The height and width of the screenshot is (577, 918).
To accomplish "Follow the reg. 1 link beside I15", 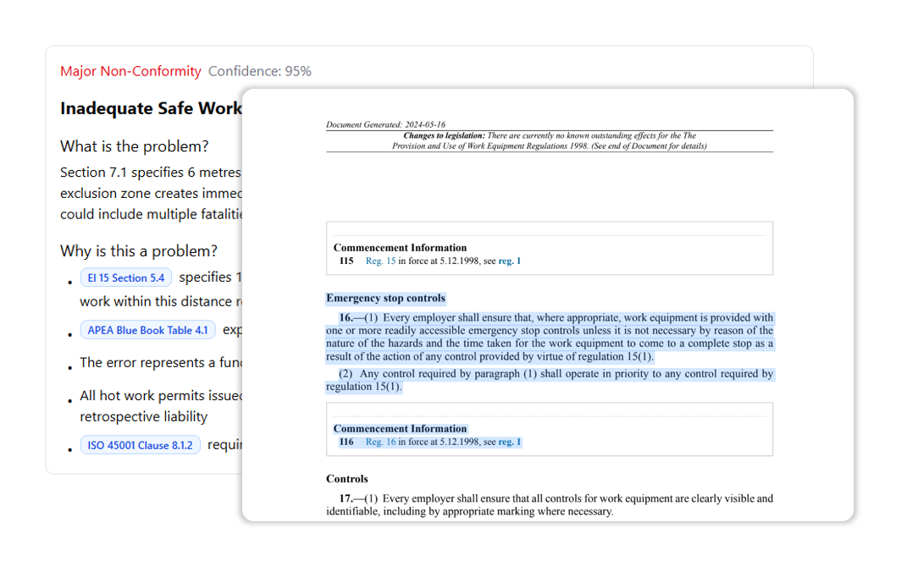I will [x=509, y=261].
